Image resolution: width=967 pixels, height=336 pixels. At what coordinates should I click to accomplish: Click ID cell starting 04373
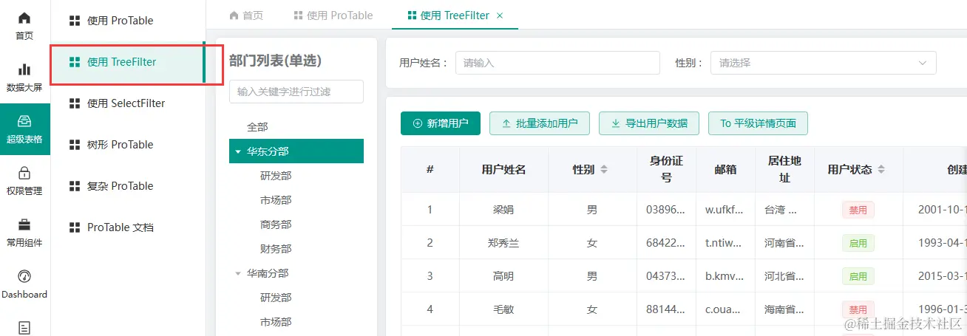tap(666, 276)
